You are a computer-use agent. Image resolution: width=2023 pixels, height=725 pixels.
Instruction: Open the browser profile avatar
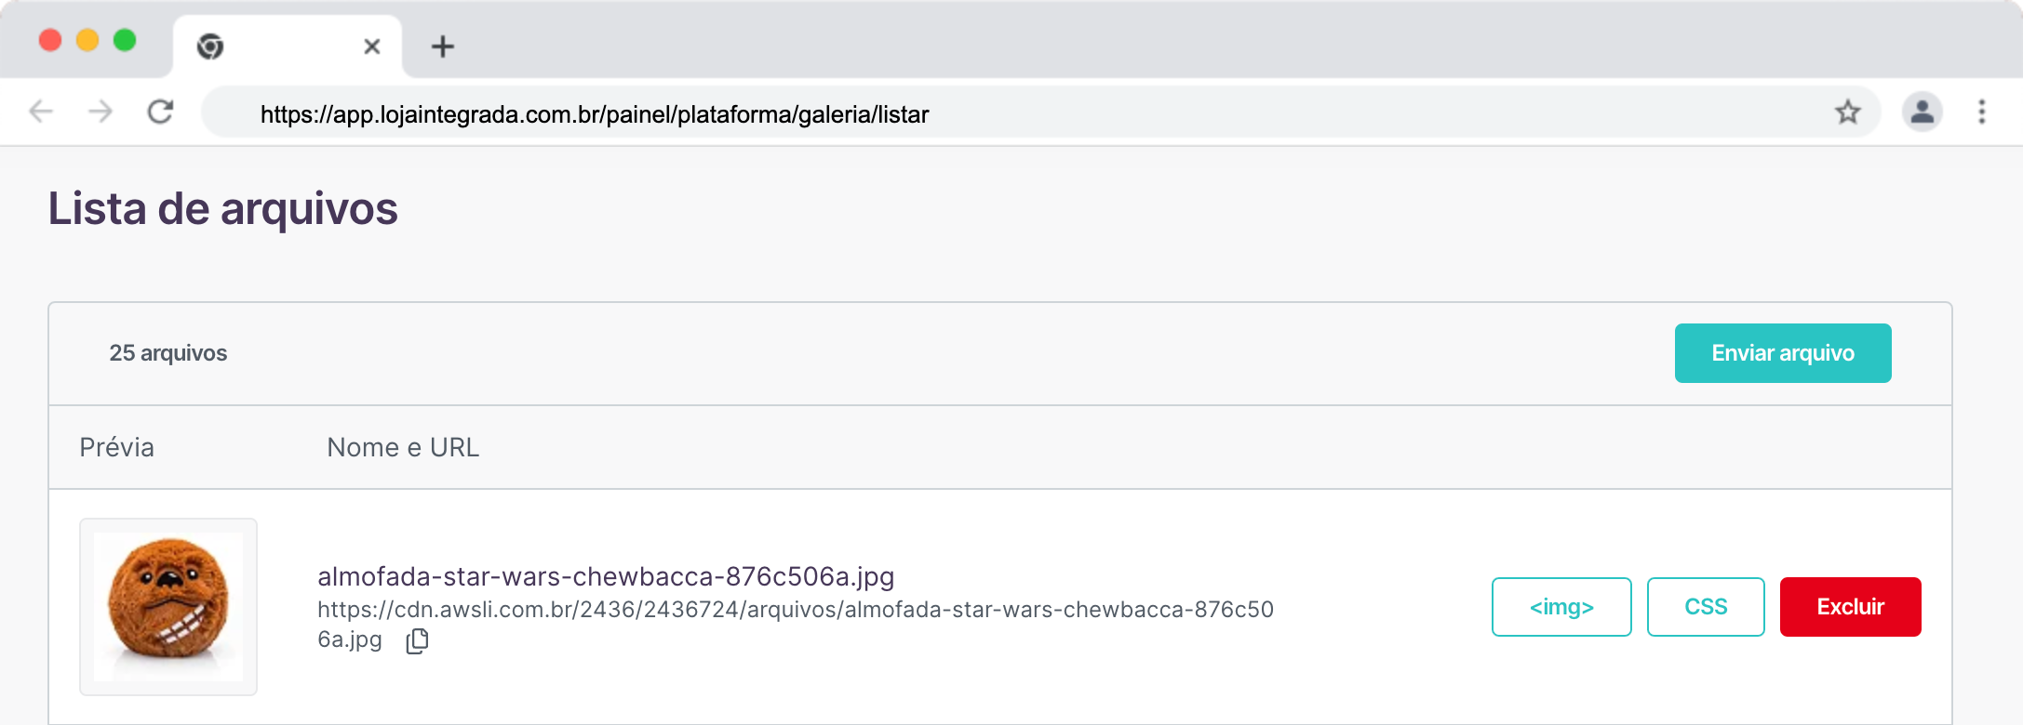point(1922,112)
